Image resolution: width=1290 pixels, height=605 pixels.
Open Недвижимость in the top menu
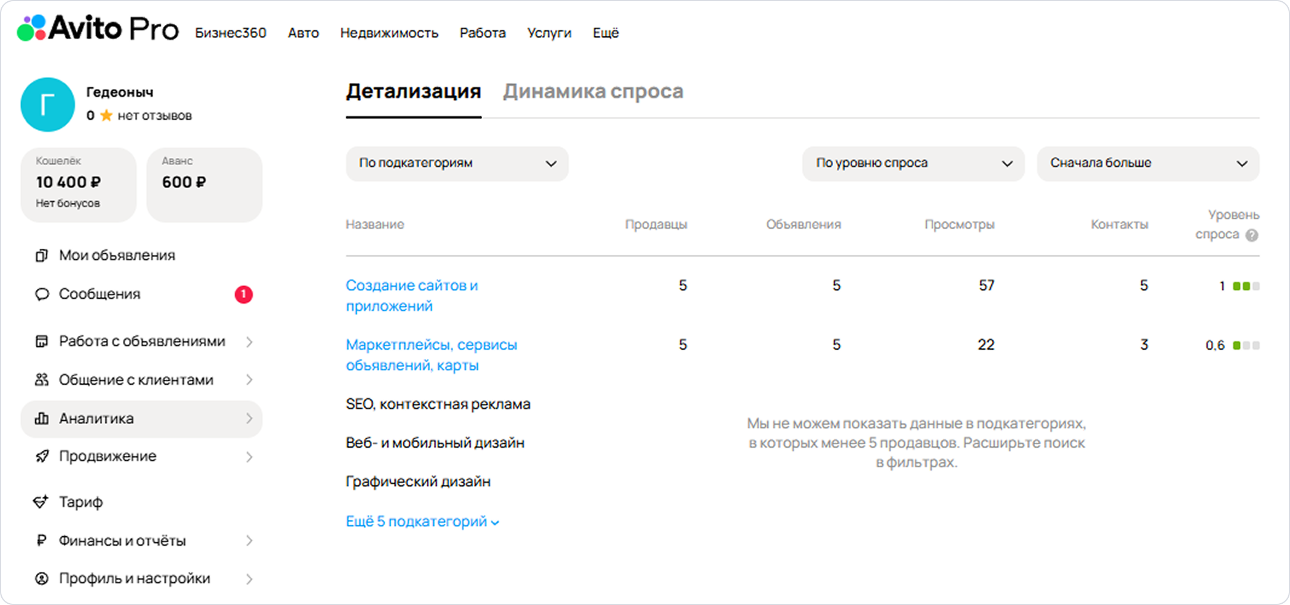click(388, 33)
